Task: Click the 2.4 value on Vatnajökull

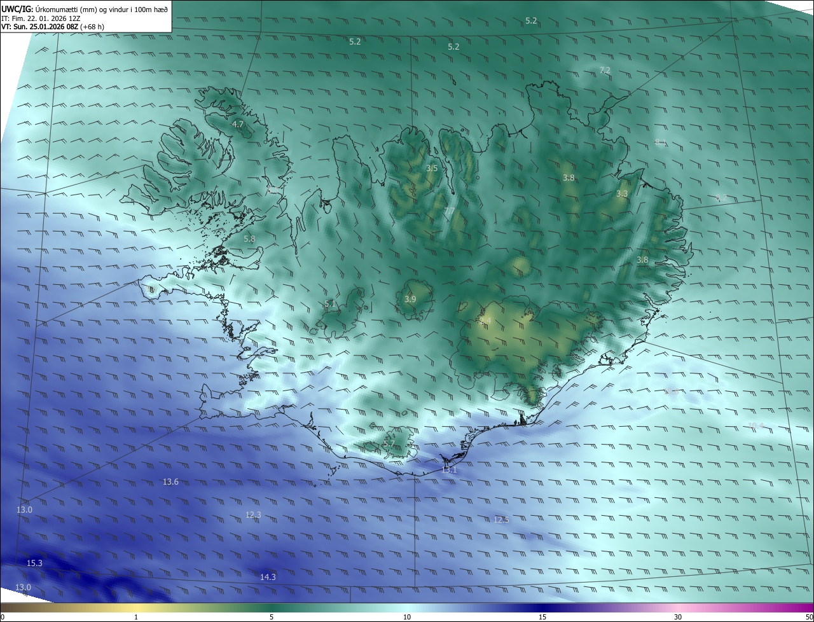Action: pos(486,321)
